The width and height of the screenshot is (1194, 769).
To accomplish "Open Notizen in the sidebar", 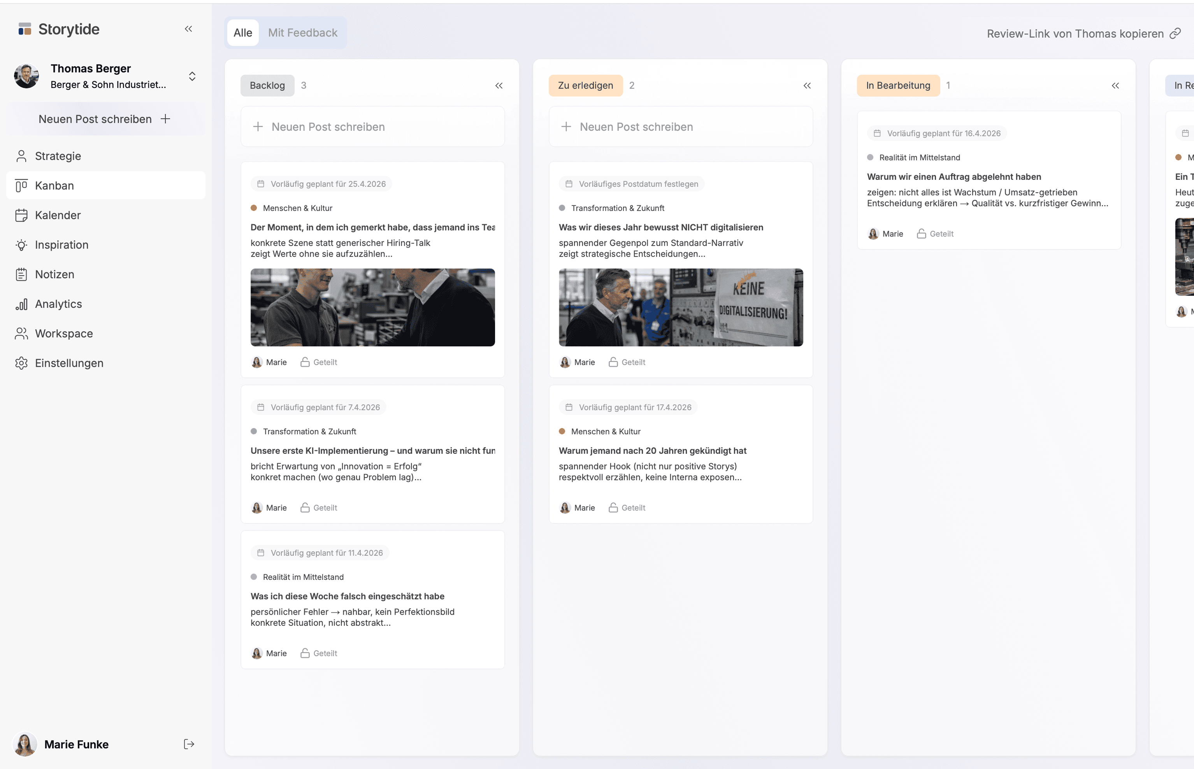I will 54,274.
